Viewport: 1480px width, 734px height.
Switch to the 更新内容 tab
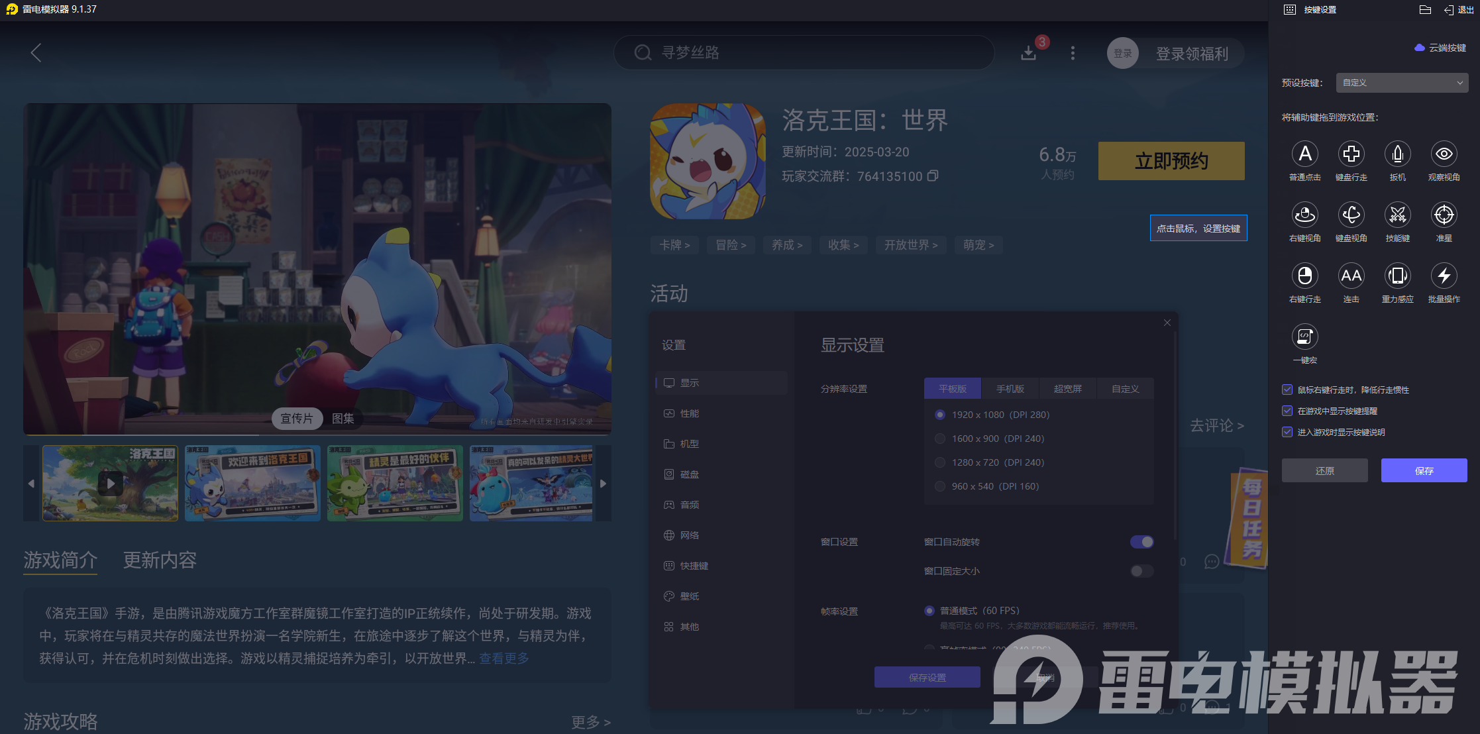(160, 560)
